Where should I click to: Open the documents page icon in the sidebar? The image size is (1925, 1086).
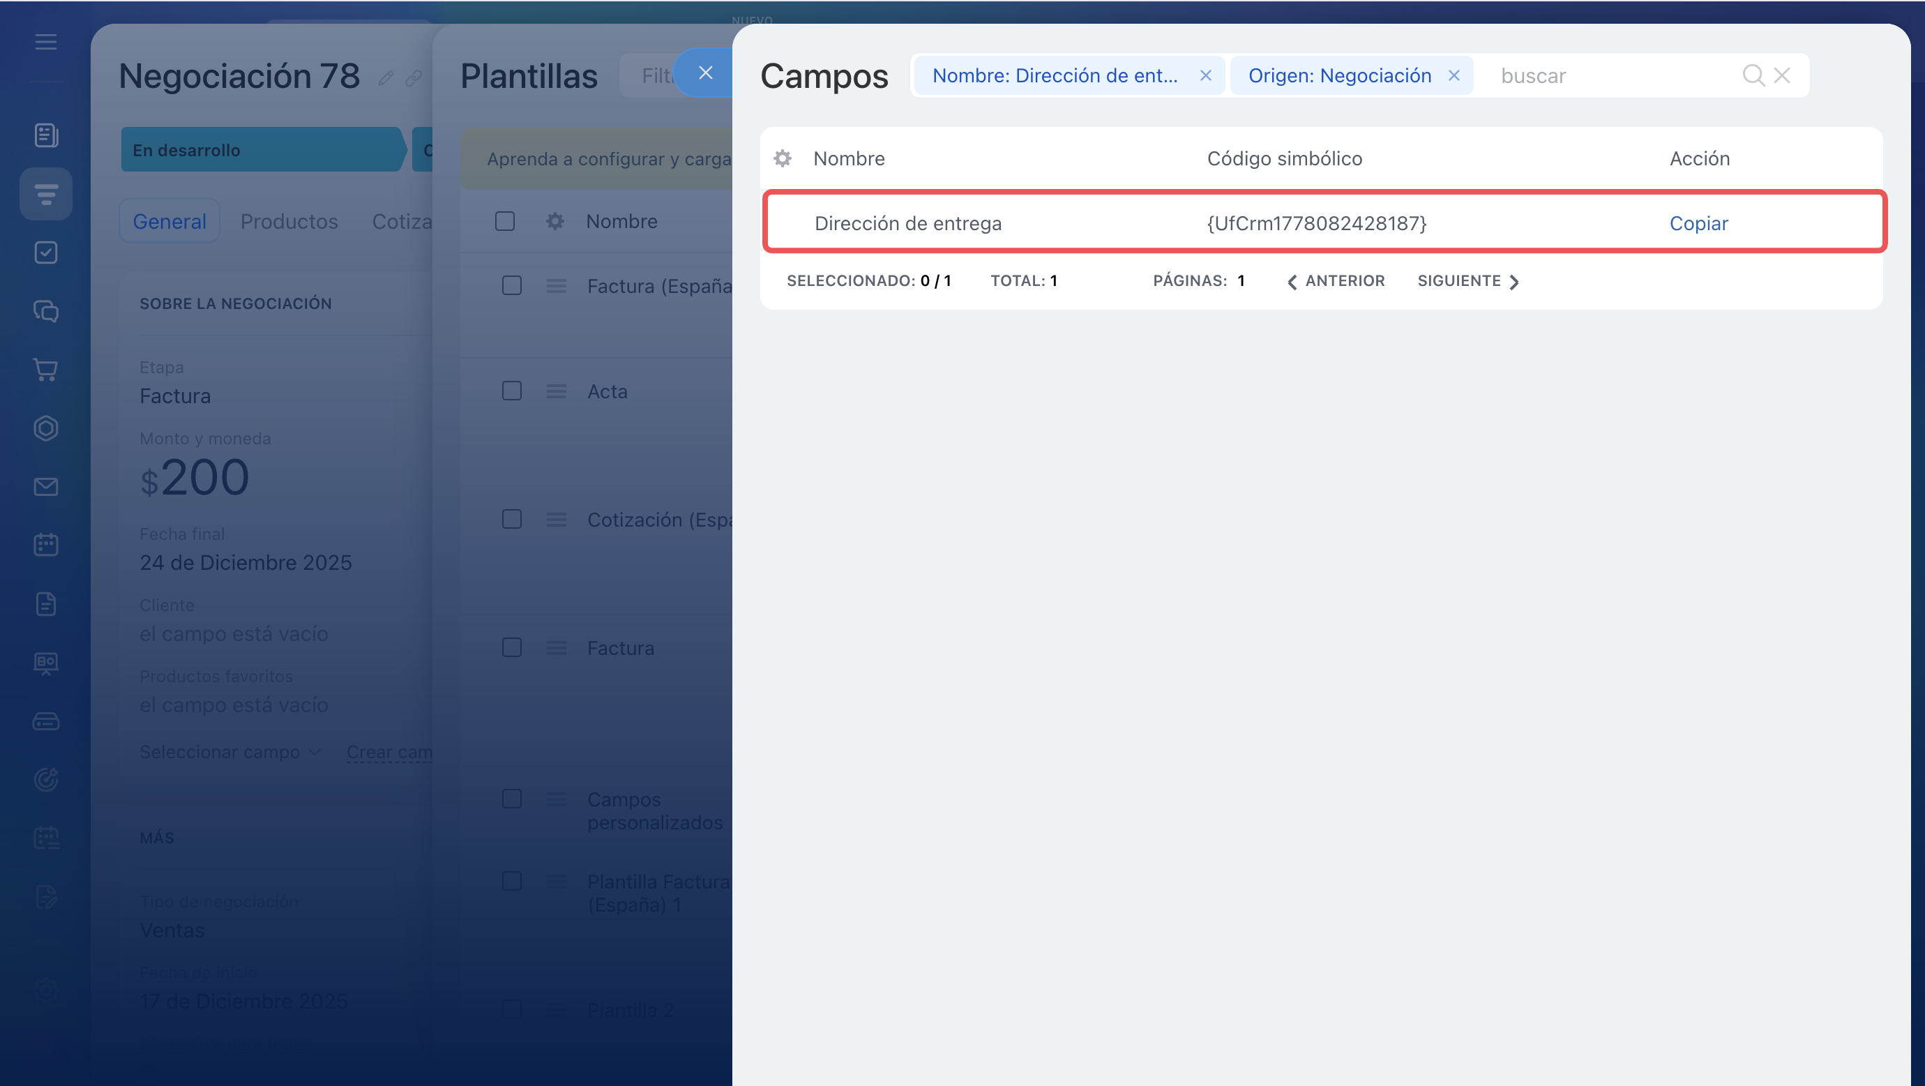(45, 604)
